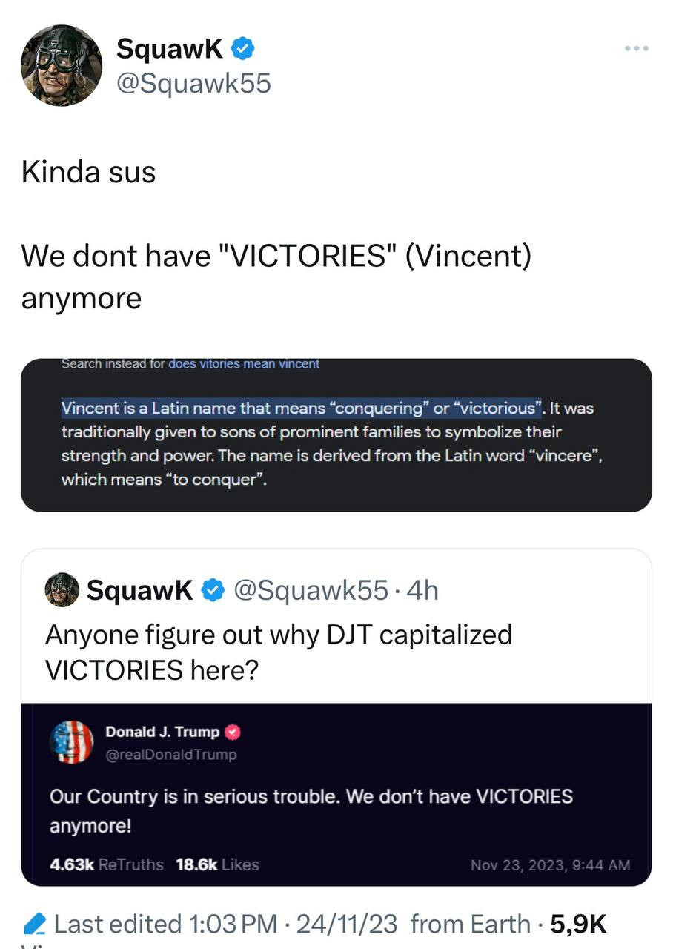Click the "from Earth" location label
This screenshot has width=673, height=949.
click(x=469, y=924)
